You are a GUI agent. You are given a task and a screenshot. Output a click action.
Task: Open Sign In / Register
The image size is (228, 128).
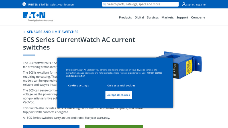196,5
